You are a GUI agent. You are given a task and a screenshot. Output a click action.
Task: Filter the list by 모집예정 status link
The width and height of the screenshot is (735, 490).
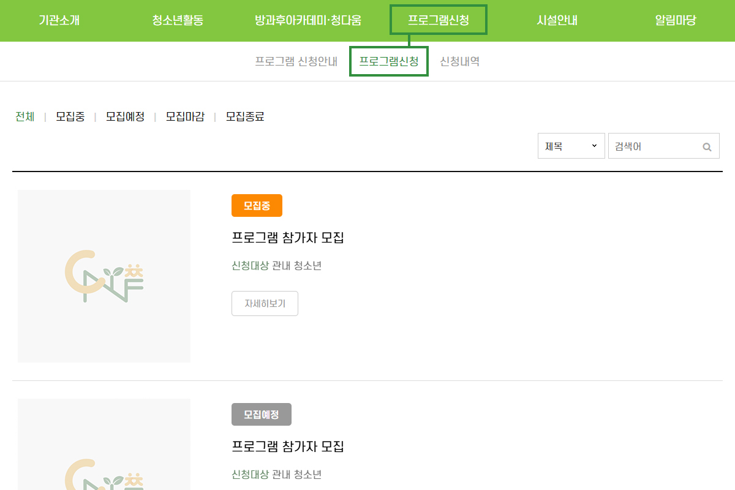[x=125, y=116]
